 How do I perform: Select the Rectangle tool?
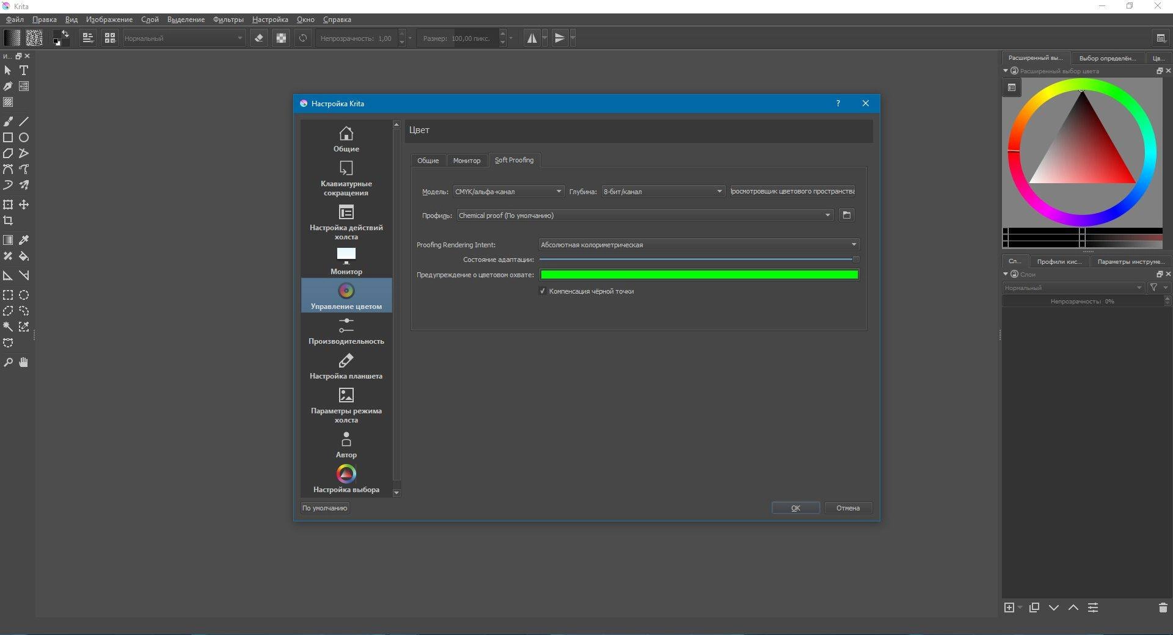[x=8, y=137]
